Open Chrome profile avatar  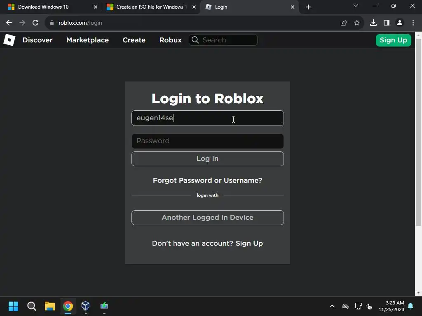tap(400, 23)
